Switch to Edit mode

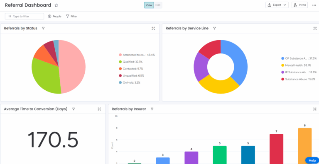pyautogui.click(x=158, y=5)
